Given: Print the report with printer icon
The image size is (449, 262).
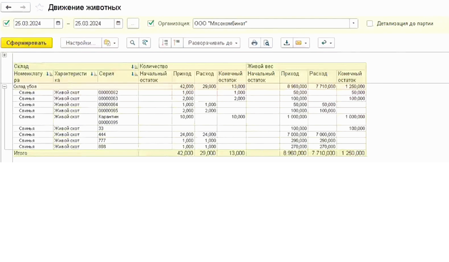Looking at the screenshot, I should pos(254,43).
